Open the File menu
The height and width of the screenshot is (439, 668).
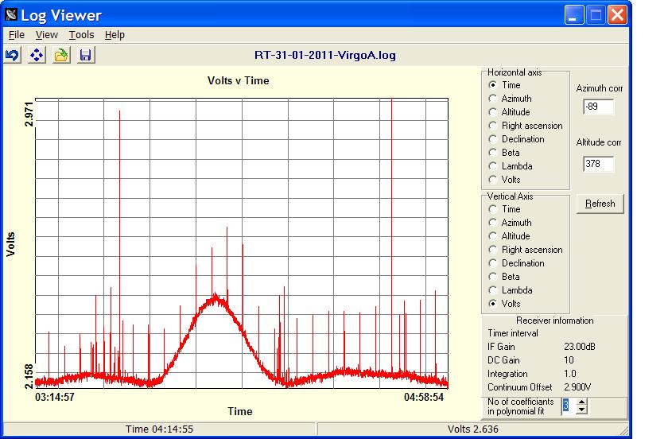[x=17, y=35]
